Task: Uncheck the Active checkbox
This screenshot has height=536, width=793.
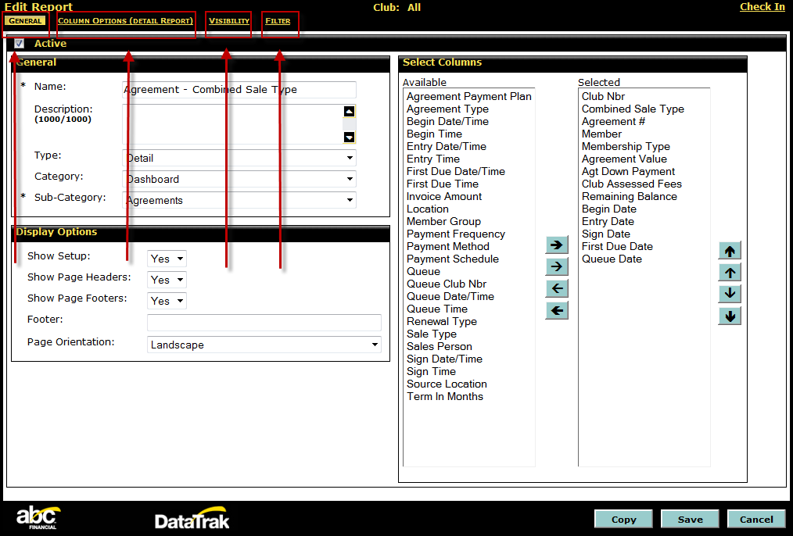Action: (x=20, y=44)
